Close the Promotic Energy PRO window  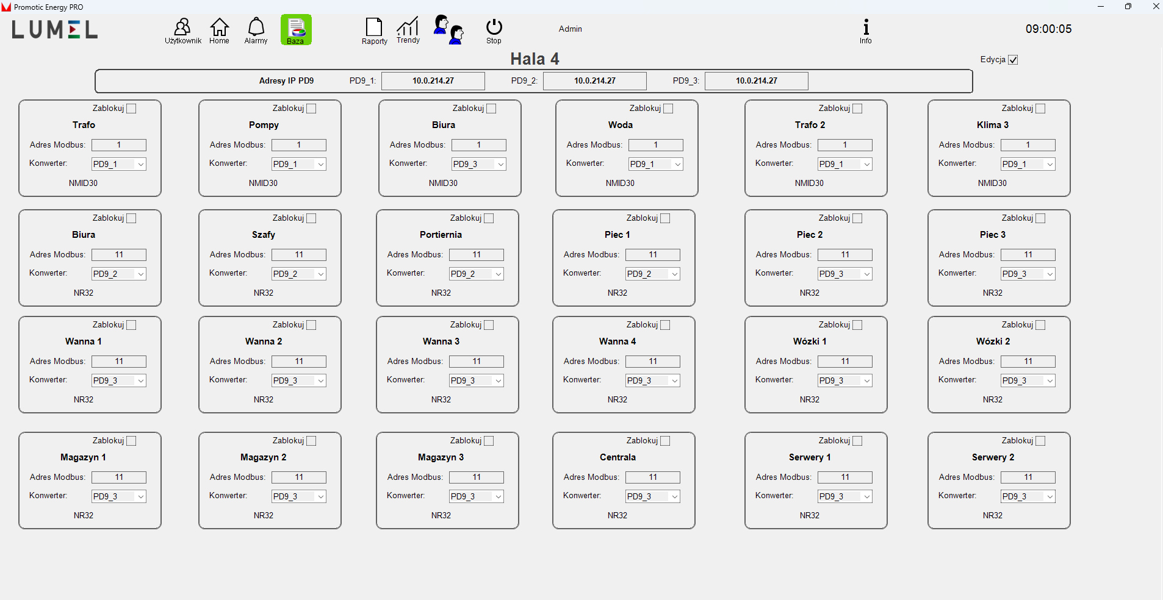[1156, 7]
